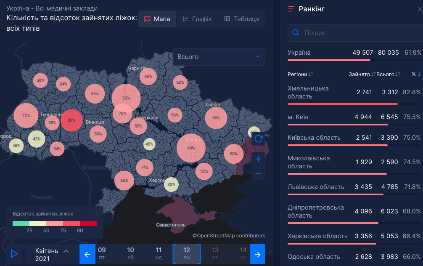The image size is (423, 266).
Task: Click the 83% Хмельницька map bubble
Action: pos(71,120)
